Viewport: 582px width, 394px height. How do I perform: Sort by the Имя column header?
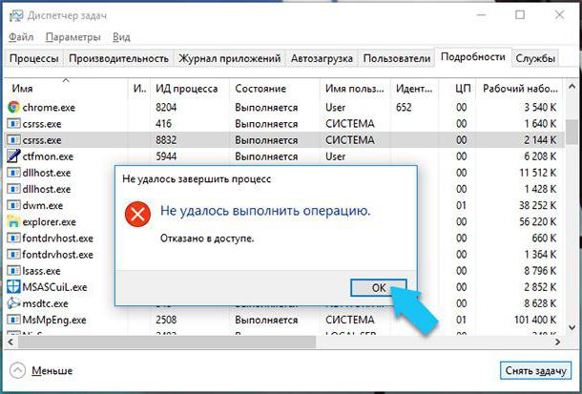coord(66,89)
